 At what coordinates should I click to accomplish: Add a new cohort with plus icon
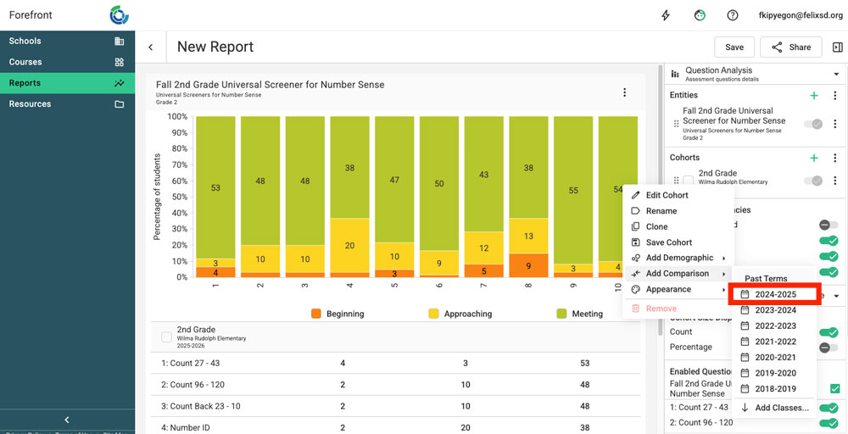814,158
